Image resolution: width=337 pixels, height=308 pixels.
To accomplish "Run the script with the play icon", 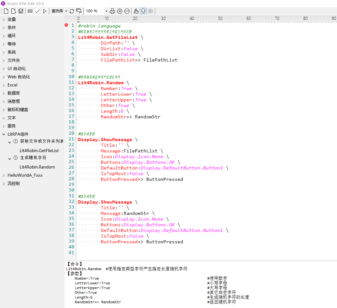I will (x=44, y=11).
